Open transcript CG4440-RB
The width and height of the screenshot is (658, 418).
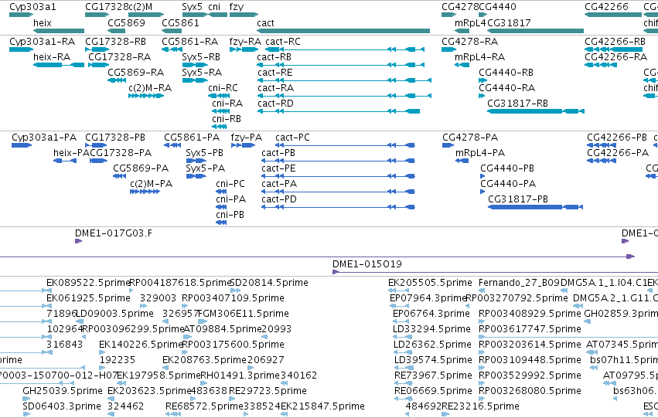tap(506, 73)
